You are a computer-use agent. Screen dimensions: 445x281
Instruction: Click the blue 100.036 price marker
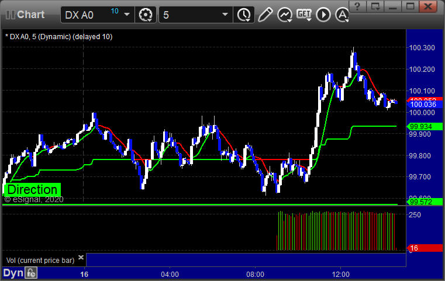click(425, 105)
